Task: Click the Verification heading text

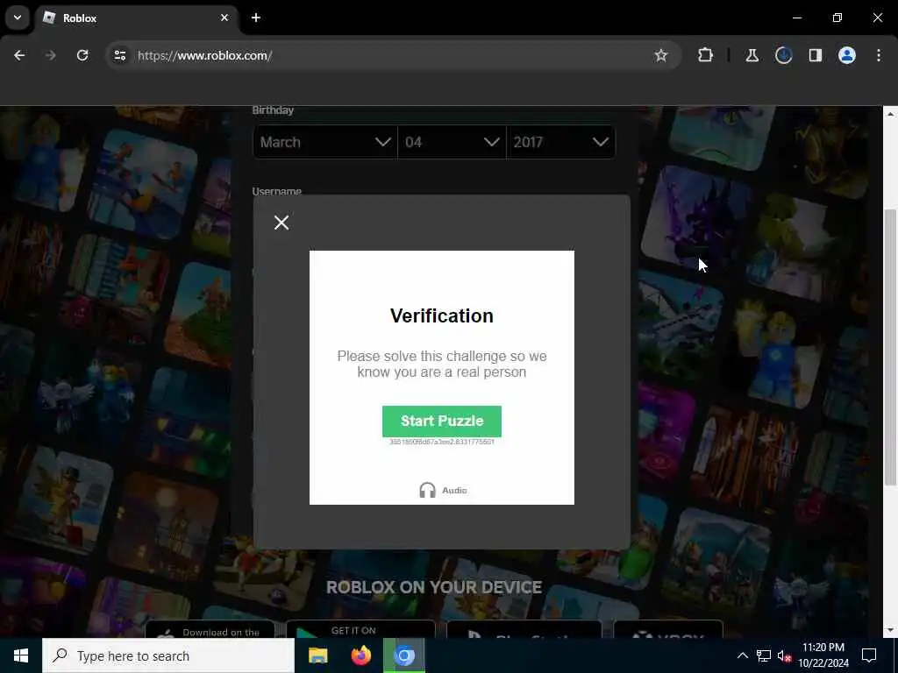Action: pyautogui.click(x=442, y=315)
